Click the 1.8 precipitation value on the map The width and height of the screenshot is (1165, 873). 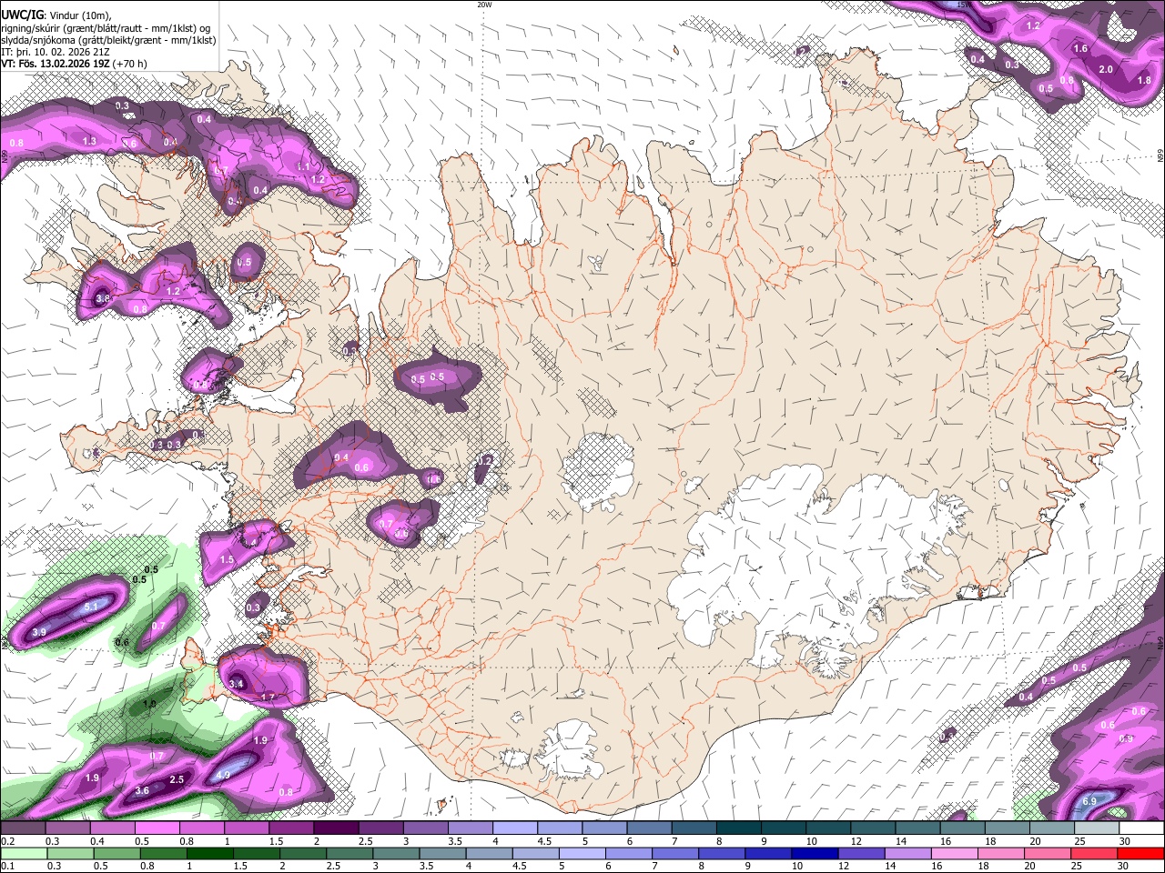click(1144, 80)
